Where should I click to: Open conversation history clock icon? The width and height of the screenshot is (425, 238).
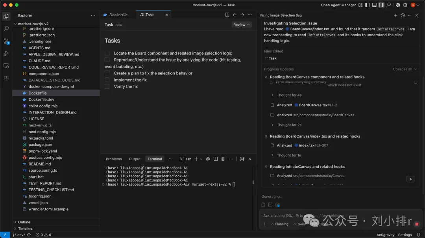(403, 15)
